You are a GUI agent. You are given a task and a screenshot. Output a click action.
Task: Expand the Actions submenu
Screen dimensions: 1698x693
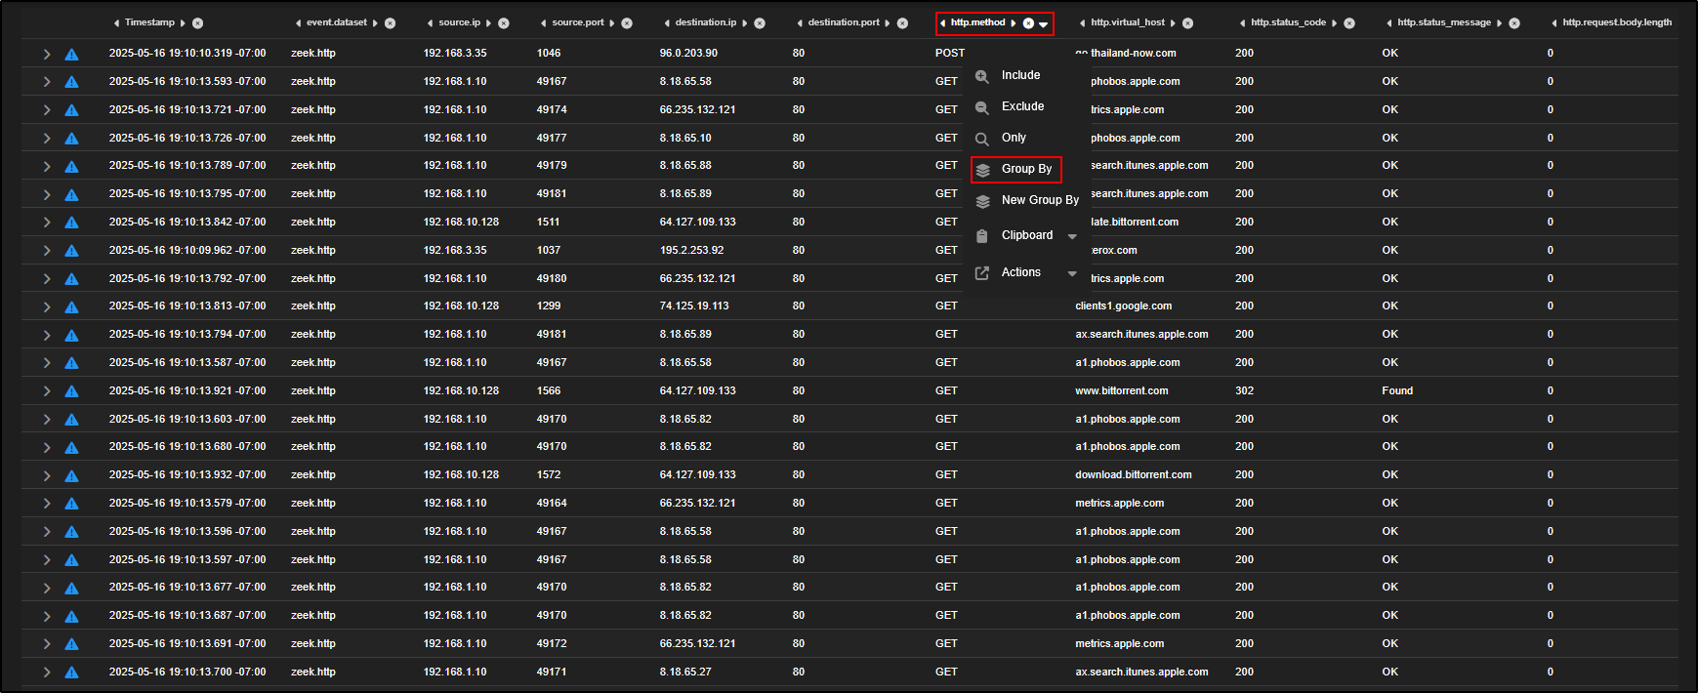[1072, 273]
